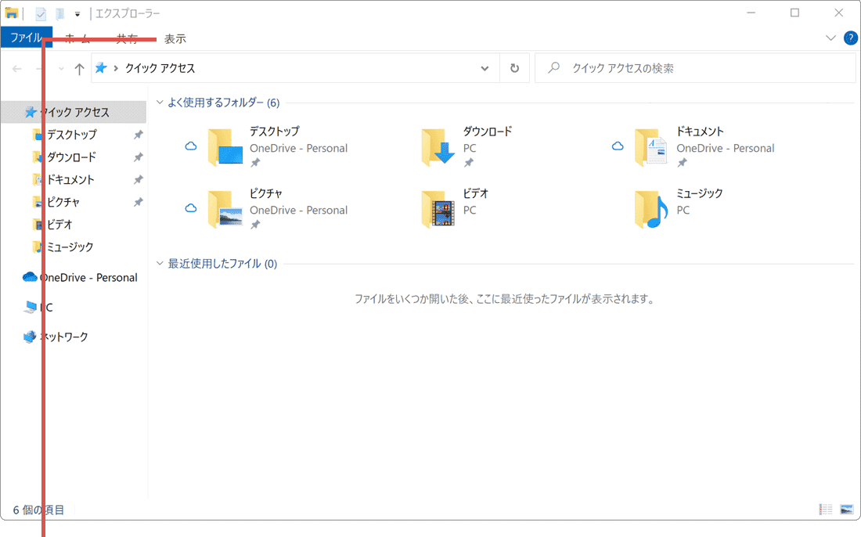Switch to large thumbnails view in the status bar
The height and width of the screenshot is (537, 861).
coord(846,510)
